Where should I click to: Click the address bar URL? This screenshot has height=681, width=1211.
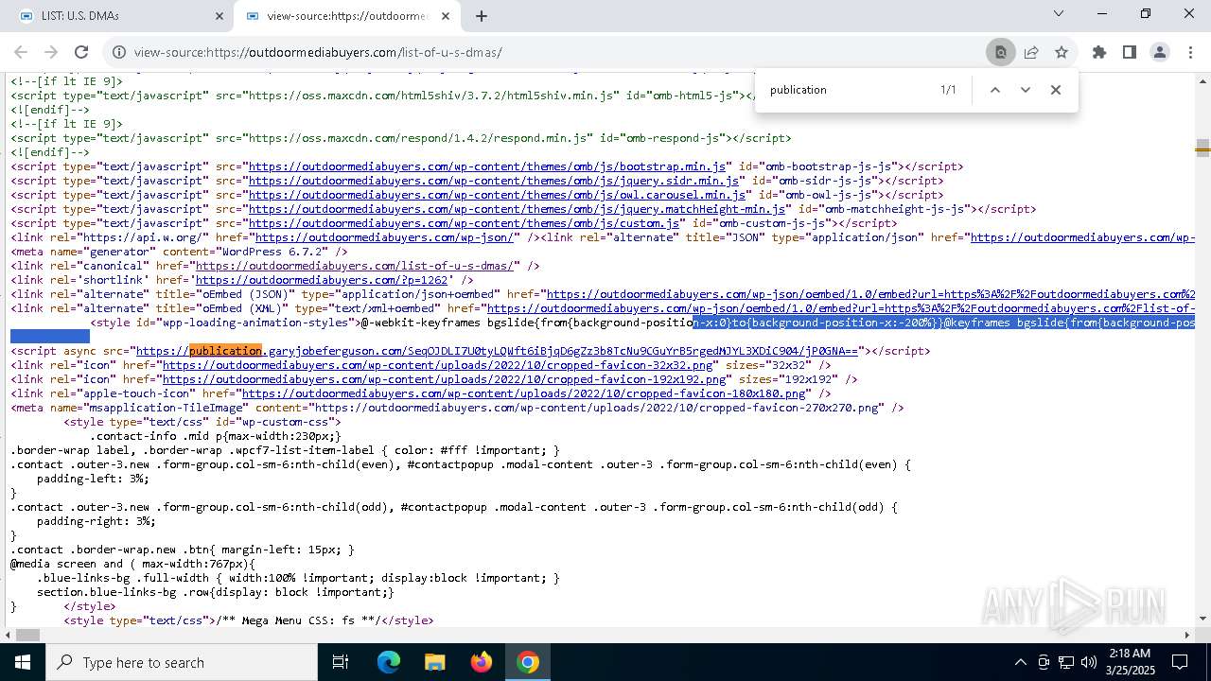pyautogui.click(x=318, y=52)
